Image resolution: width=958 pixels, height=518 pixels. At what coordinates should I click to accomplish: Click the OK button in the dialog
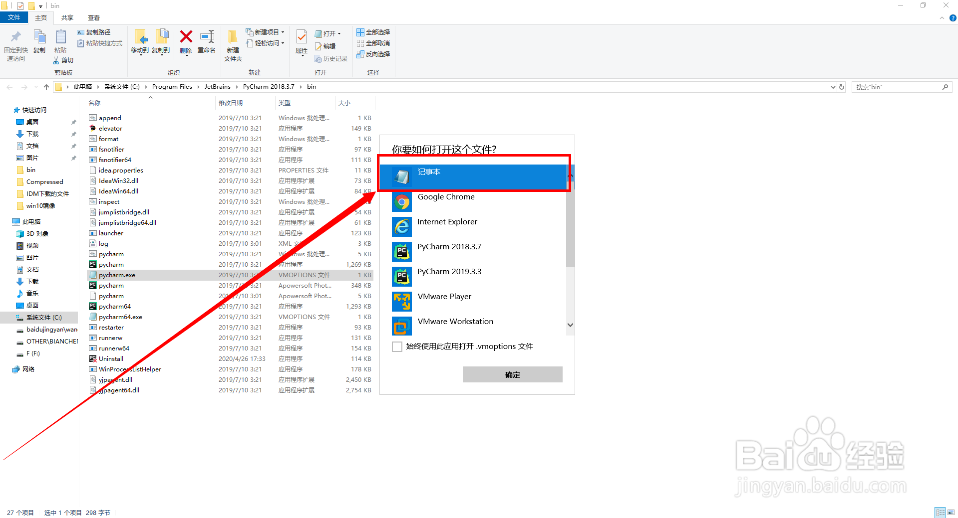(512, 374)
